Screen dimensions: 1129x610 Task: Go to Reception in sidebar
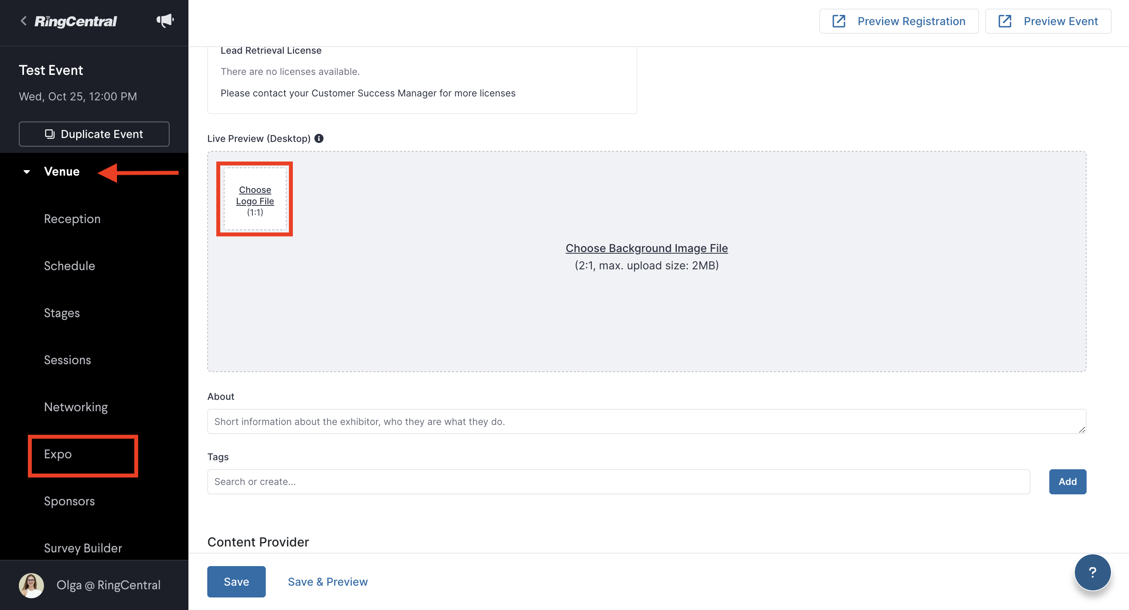72,219
